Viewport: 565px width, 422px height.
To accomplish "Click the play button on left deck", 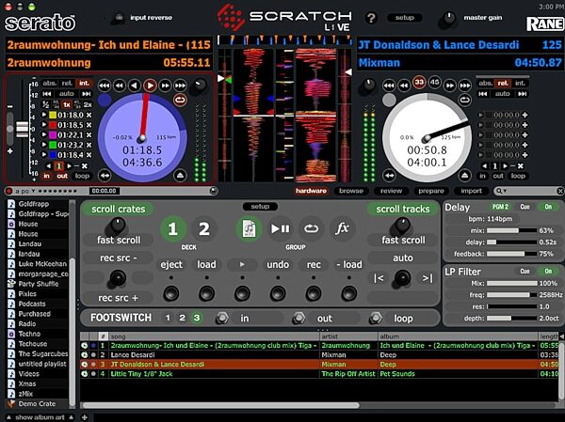I will 150,86.
